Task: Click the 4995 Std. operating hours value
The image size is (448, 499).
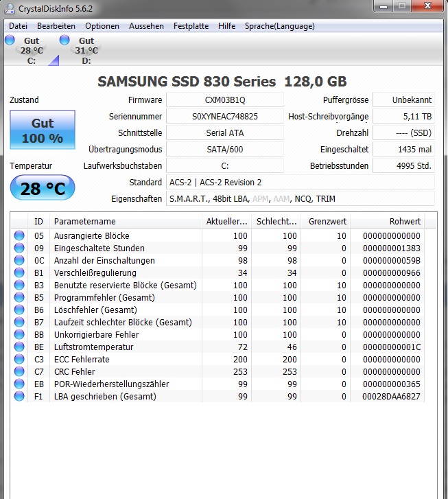Action: [404, 166]
